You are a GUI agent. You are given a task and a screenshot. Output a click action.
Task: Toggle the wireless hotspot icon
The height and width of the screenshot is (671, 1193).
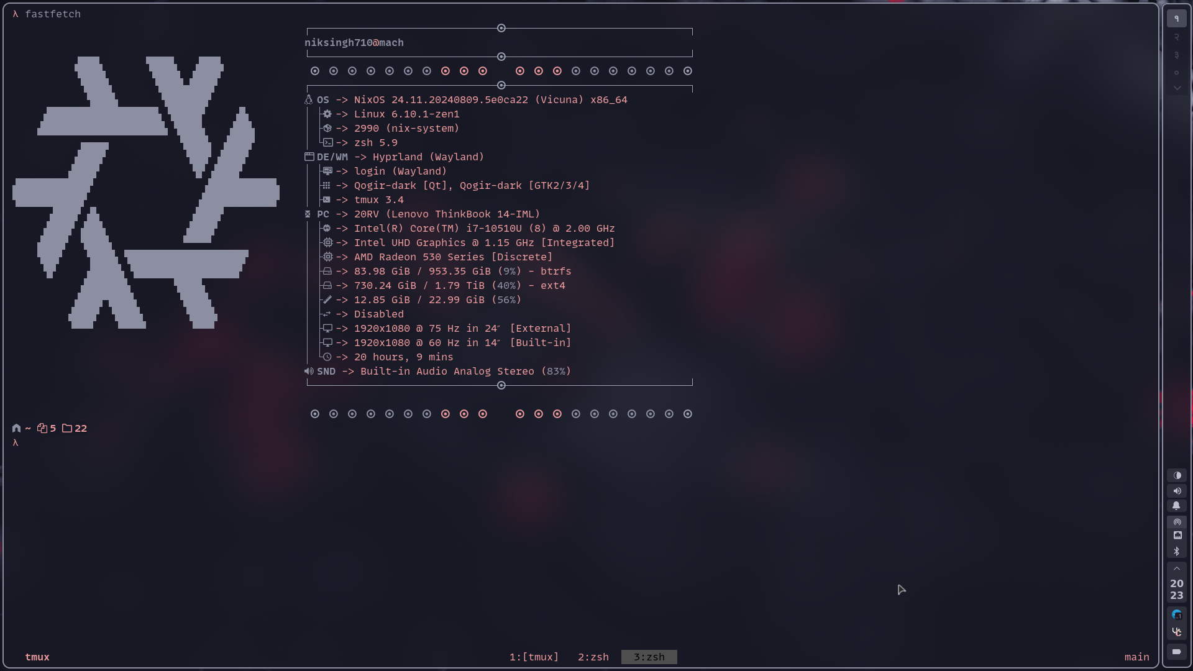[x=1176, y=522]
